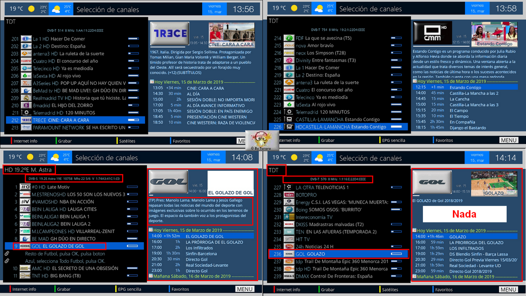The height and width of the screenshot is (296, 526).
Task: Select EPG entry 'Sinfín-Barcelona' at 19:00
Action: pos(201,254)
